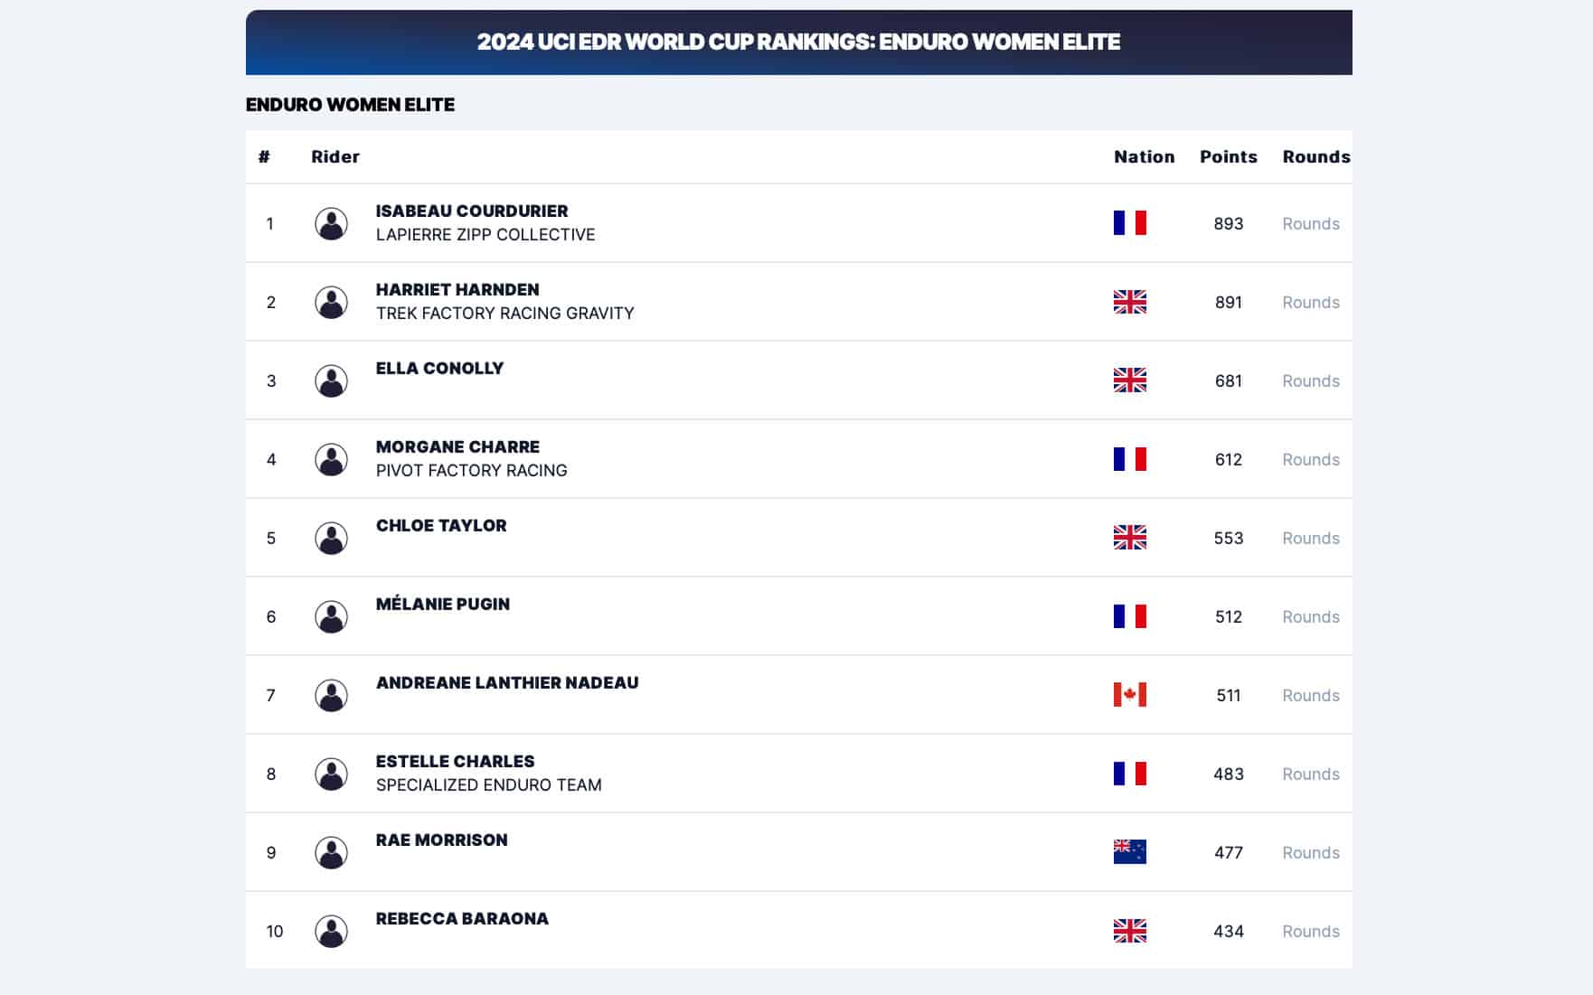Open rider name Morgane Charre

coord(457,446)
